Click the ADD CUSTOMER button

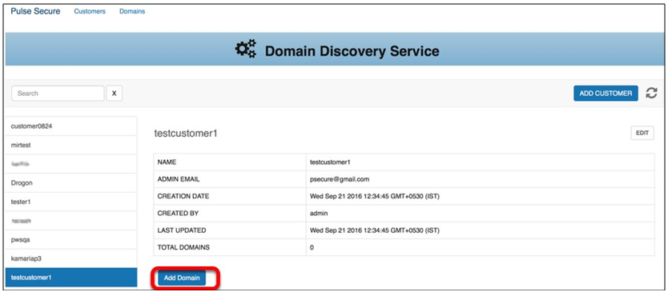(x=606, y=94)
